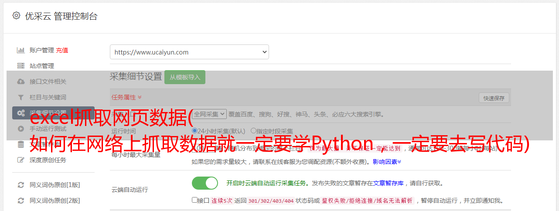Select the 指定时段采集 radio option

253,130
